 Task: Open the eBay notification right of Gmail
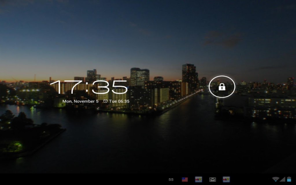click(x=226, y=179)
